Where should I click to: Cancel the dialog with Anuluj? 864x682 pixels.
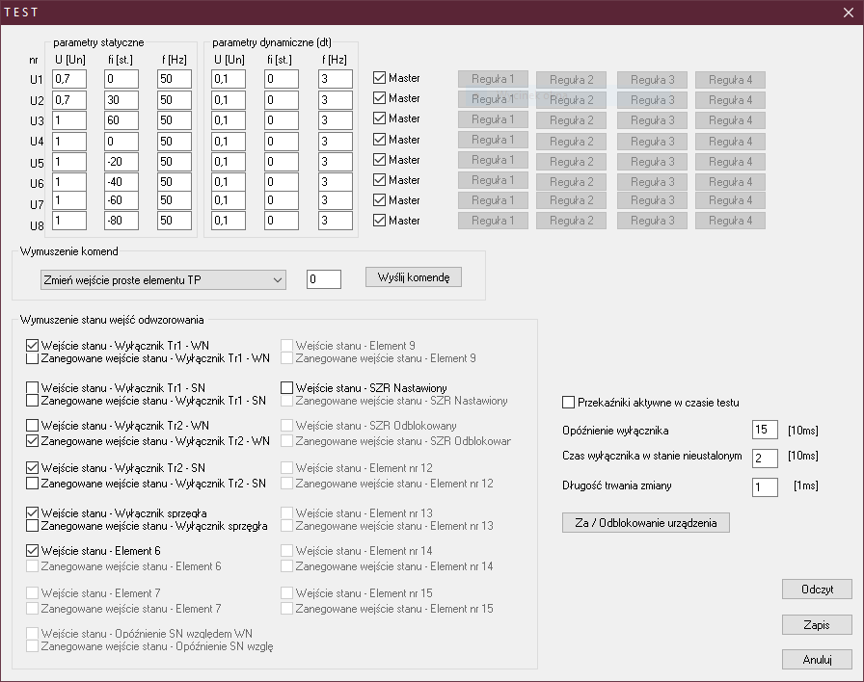tap(817, 660)
